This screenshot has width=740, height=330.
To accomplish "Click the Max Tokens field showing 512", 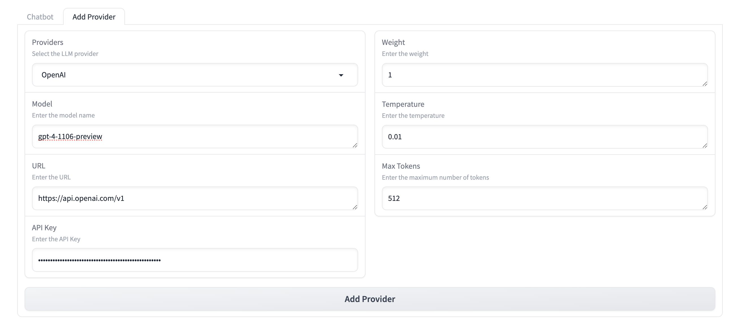I will 544,198.
